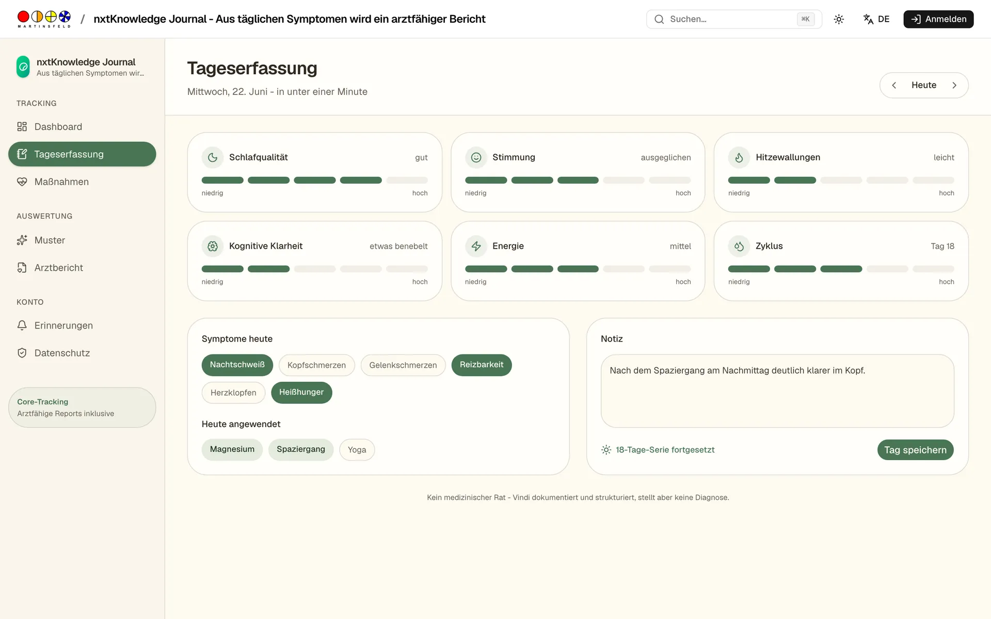Click the Stimmung smiley icon
This screenshot has width=991, height=619.
tap(476, 157)
